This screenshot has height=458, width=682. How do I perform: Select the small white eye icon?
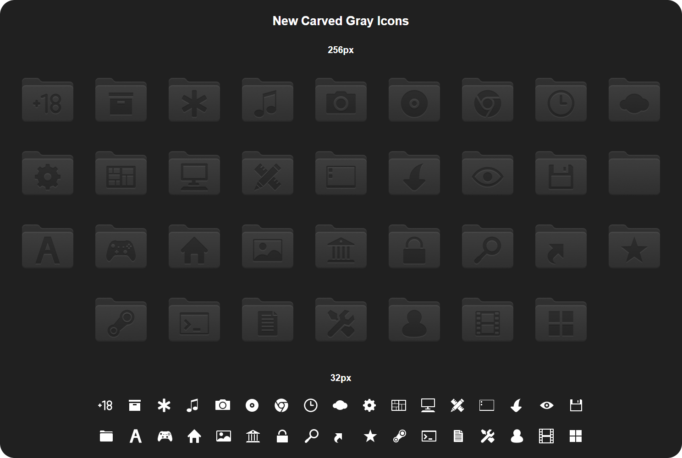tap(547, 405)
